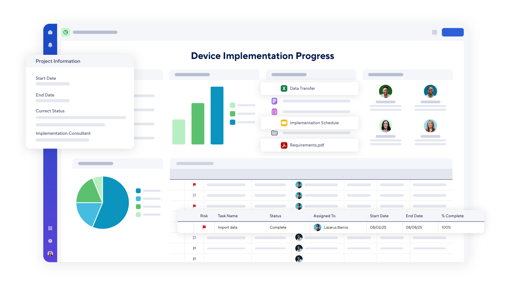This screenshot has width=510, height=286.
Task: Click the folder icon in the attachments list
Action: click(274, 133)
